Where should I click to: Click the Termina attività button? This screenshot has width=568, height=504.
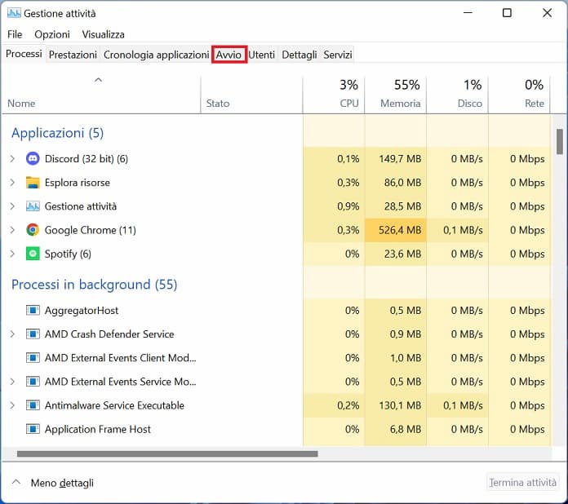click(522, 482)
